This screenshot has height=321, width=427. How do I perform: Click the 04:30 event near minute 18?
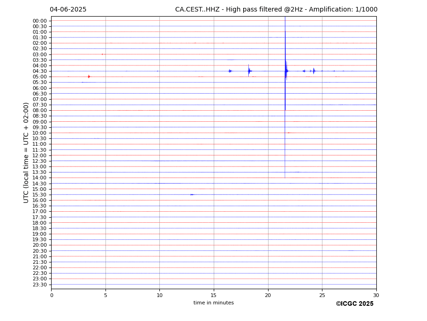[x=249, y=71]
